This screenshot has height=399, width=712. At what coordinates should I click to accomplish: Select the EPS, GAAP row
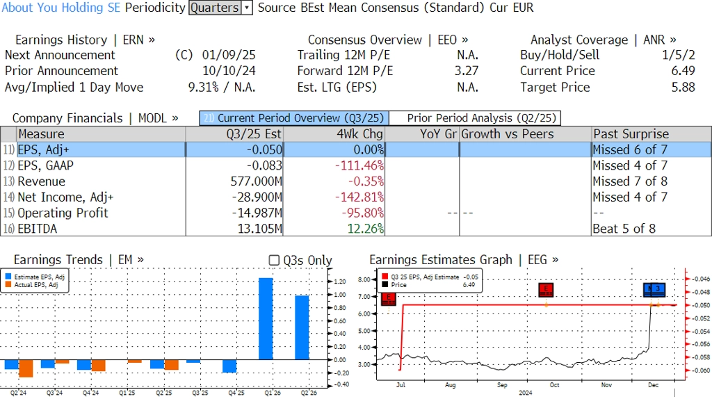tap(355, 165)
